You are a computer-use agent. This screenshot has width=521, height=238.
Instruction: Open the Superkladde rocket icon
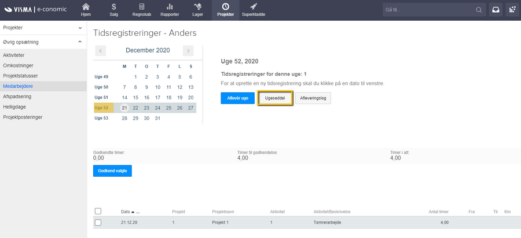point(254,7)
